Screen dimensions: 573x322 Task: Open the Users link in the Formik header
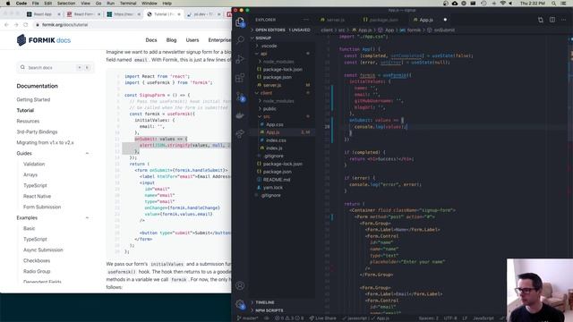tap(192, 40)
